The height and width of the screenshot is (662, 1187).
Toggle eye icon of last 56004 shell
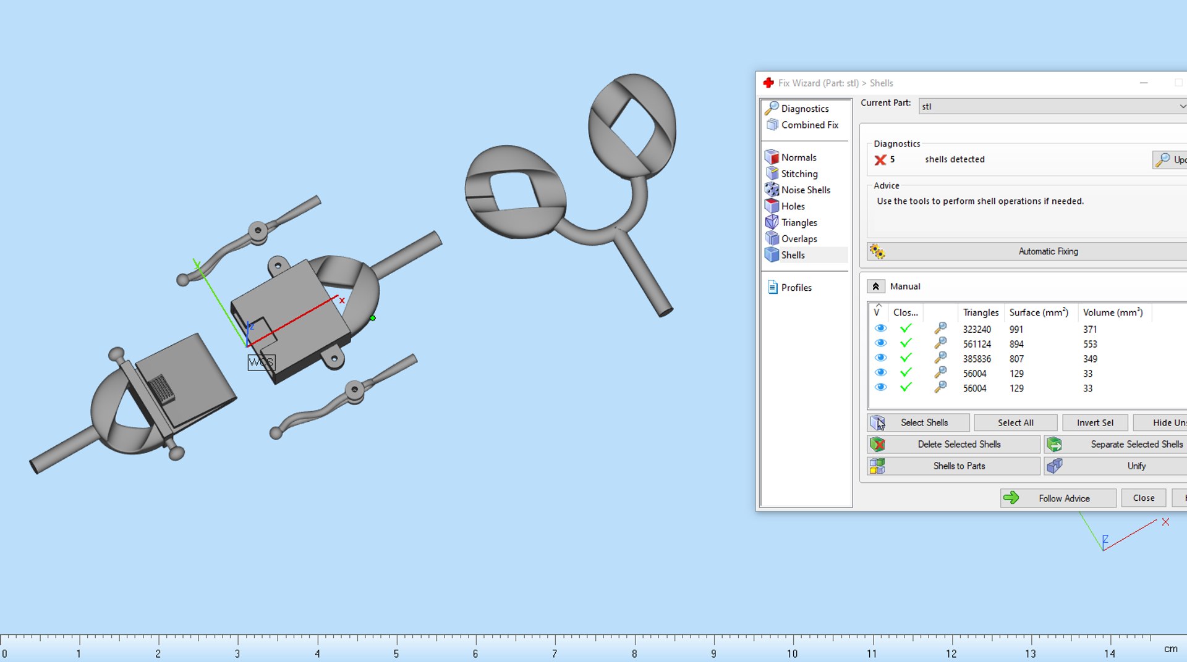(x=881, y=388)
